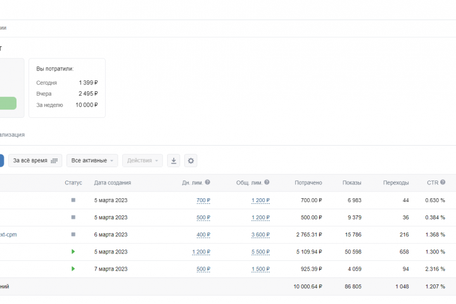Select today's spend 1 399 ₽
Screen dimensions: 456x304
(88, 83)
